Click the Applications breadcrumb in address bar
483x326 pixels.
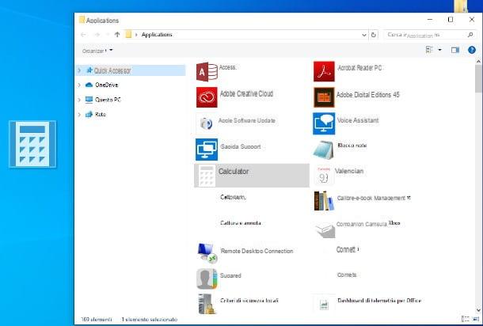click(x=157, y=35)
